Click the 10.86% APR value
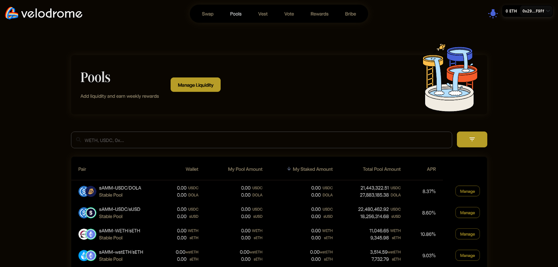Viewport: 558px width, 267px height. point(428,234)
